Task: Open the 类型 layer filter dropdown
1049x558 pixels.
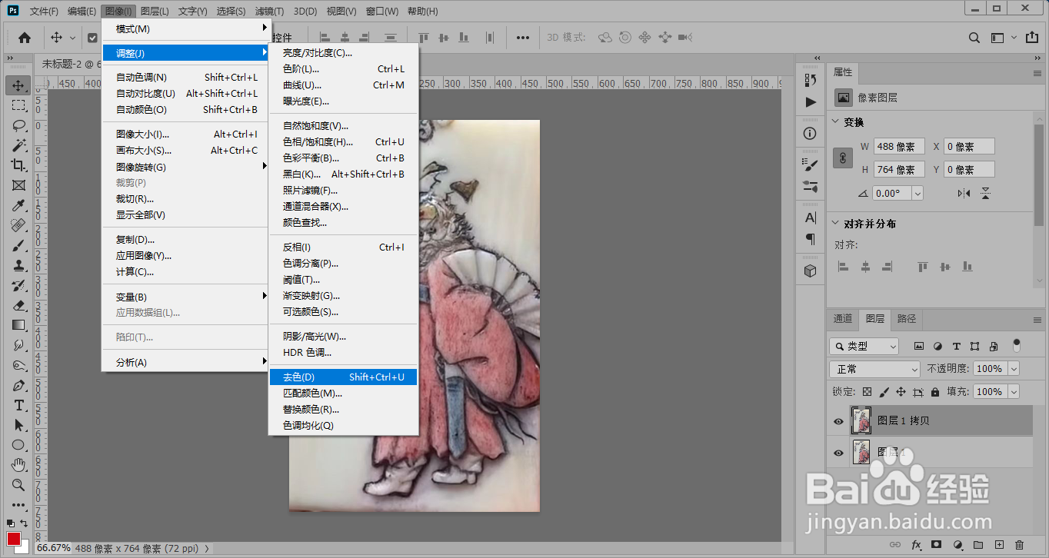Action: point(864,347)
